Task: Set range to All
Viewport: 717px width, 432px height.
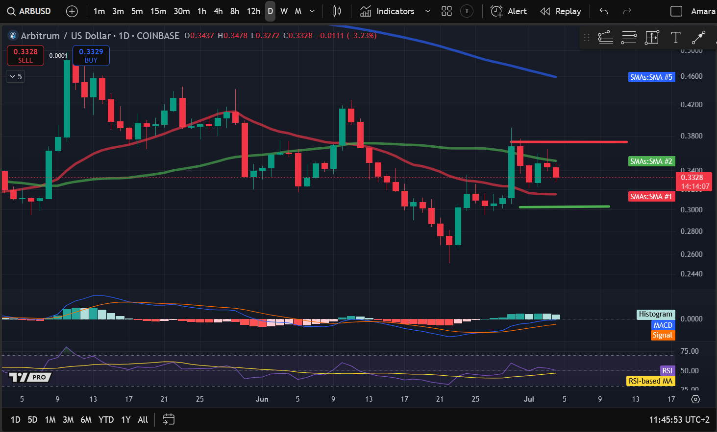Action: pyautogui.click(x=143, y=420)
